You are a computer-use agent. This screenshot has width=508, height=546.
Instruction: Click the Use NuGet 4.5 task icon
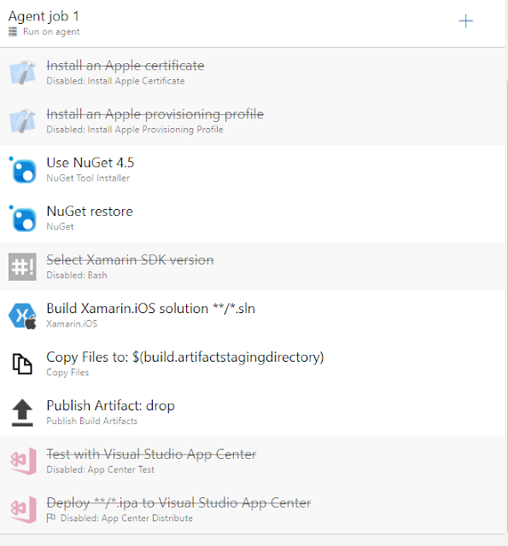click(x=22, y=170)
